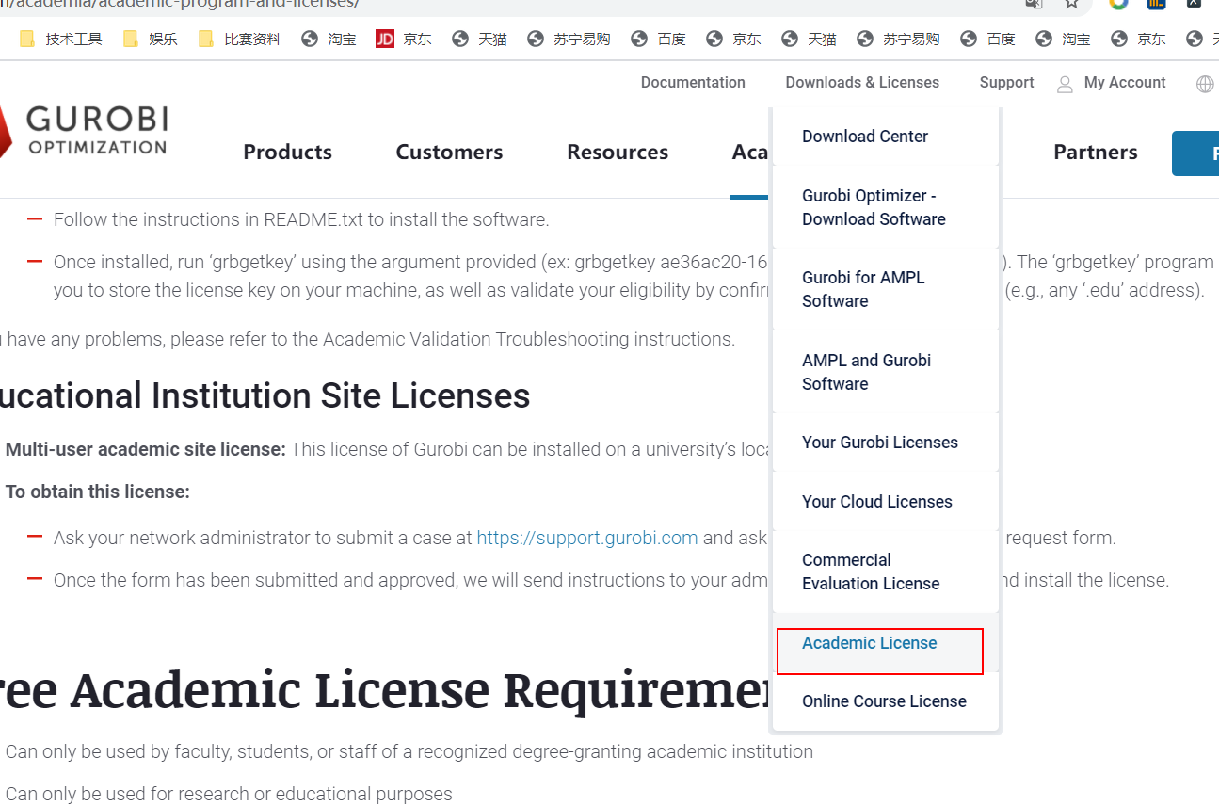Open the Partners navigation menu
Screen dimensions: 1219x806
coord(1096,152)
